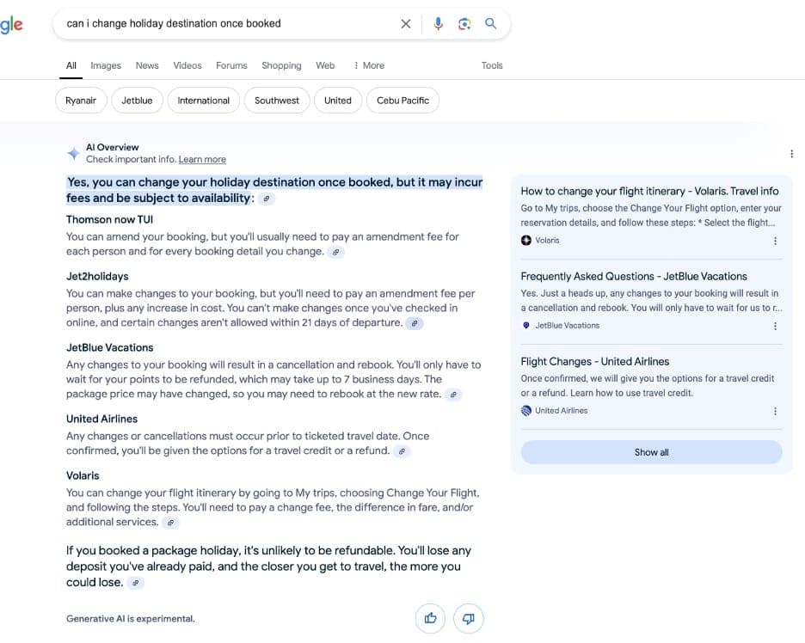805x643 pixels.
Task: Filter results with the Ryanair chip
Action: click(81, 101)
